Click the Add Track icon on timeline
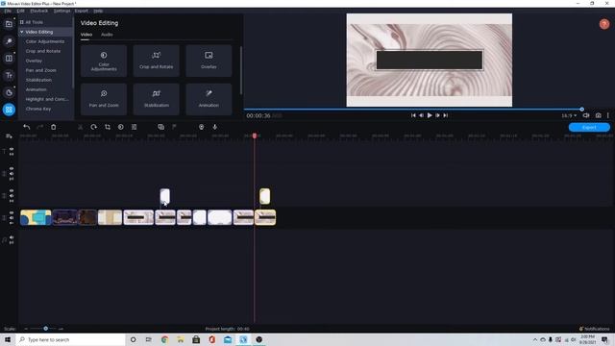615x346 pixels. click(x=9, y=136)
